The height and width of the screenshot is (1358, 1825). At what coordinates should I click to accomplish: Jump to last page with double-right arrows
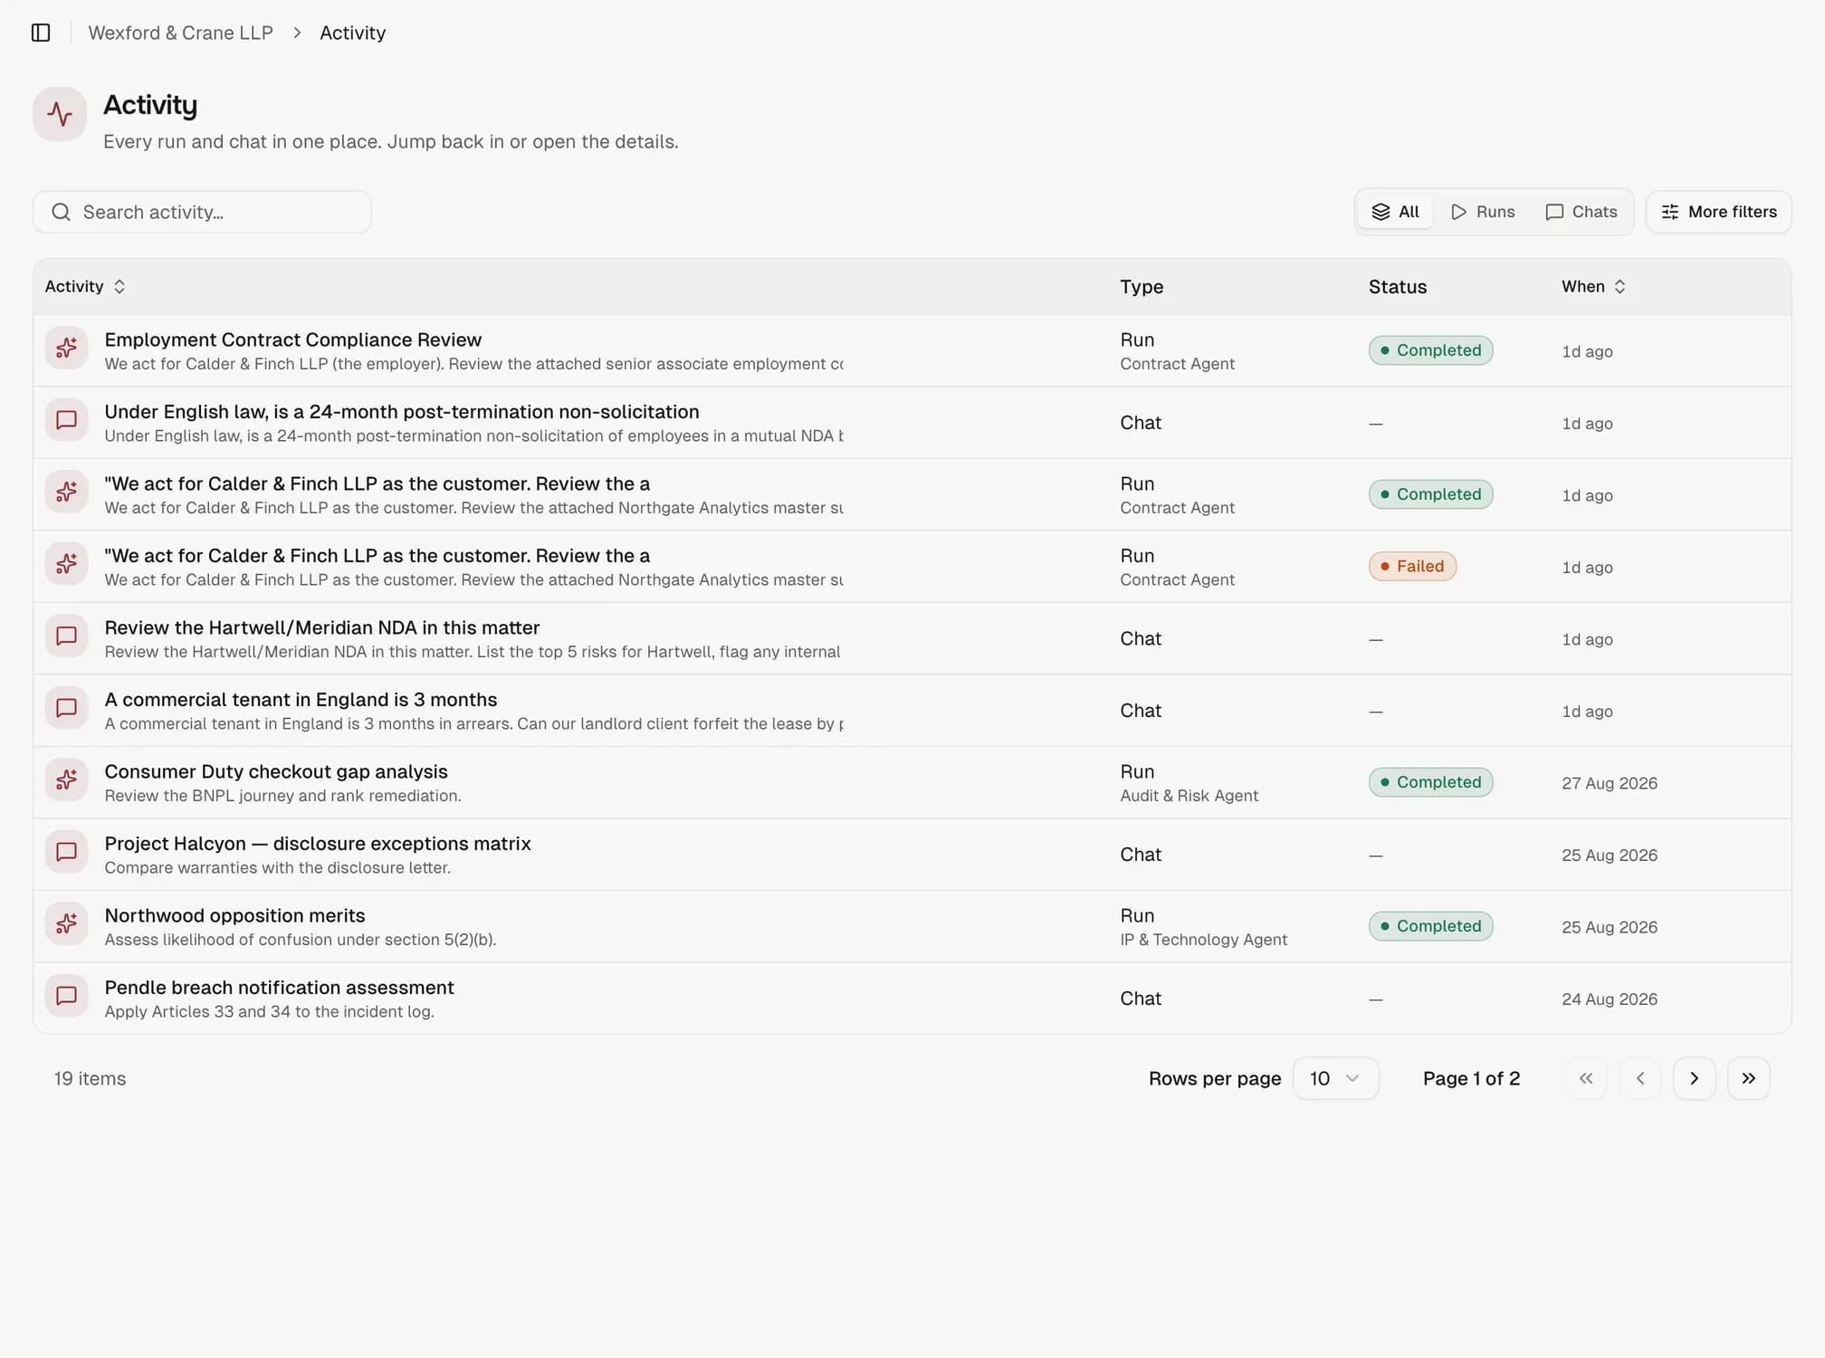1749,1078
